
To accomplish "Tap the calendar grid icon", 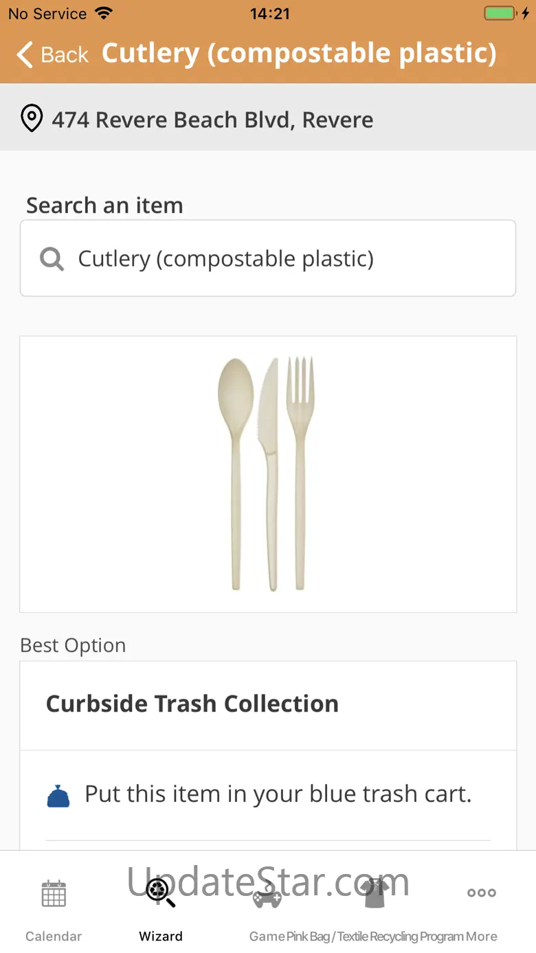I will pyautogui.click(x=54, y=893).
